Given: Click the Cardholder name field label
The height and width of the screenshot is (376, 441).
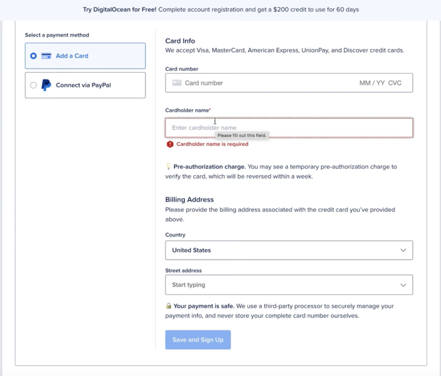Looking at the screenshot, I should 187,111.
